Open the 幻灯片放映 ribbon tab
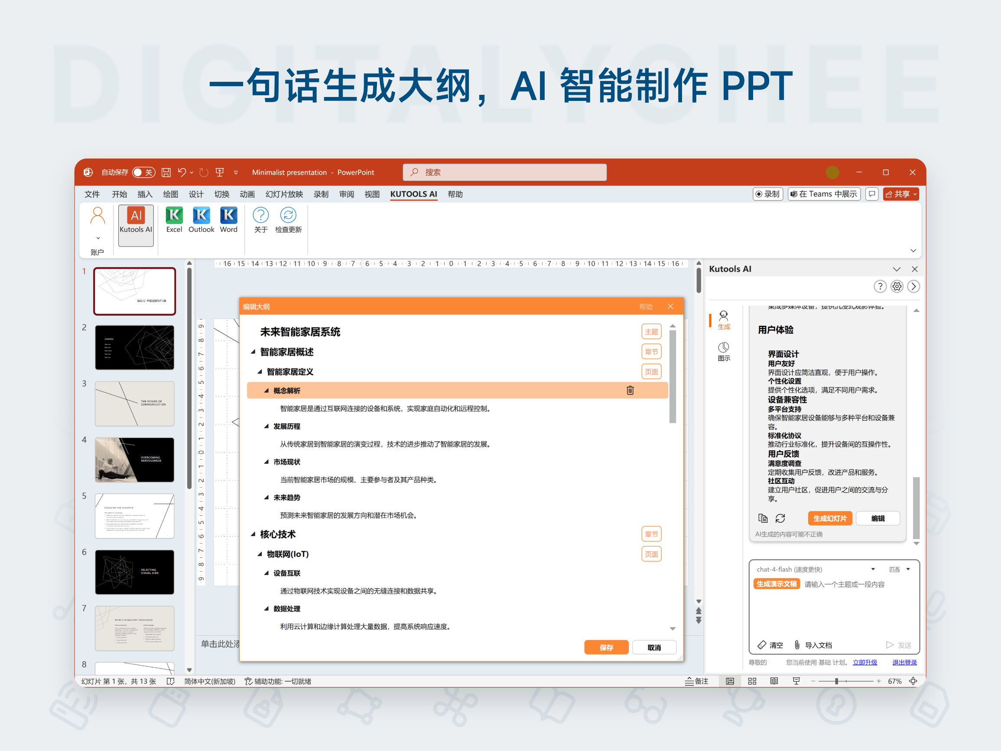This screenshot has height=751, width=1001. click(283, 194)
